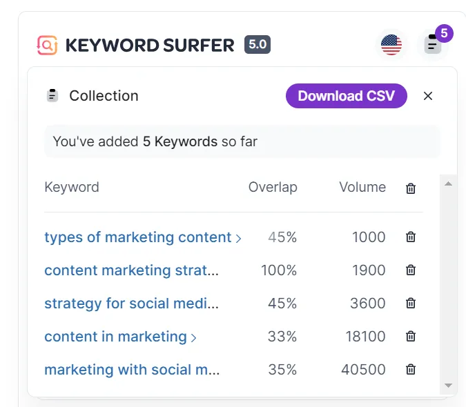Click the scrollbar up arrow
Screen dimensions: 466x407
pos(448,183)
